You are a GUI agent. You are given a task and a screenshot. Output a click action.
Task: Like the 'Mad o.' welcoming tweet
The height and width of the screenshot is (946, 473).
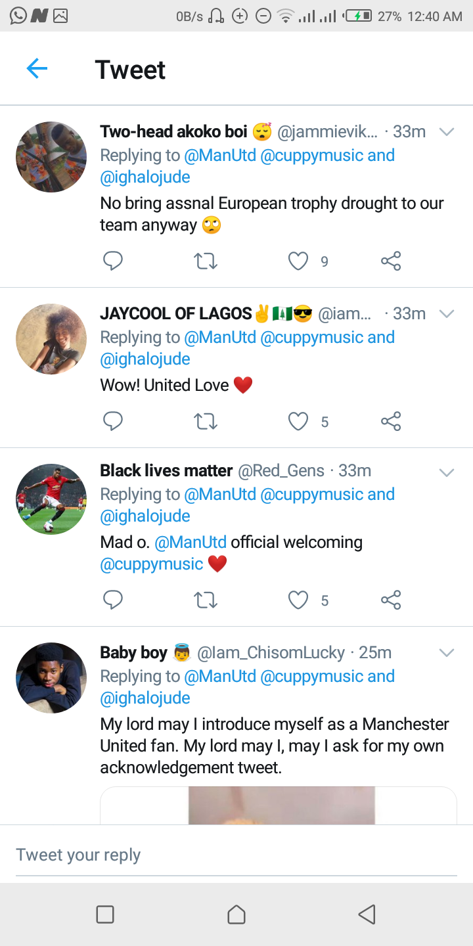[298, 600]
